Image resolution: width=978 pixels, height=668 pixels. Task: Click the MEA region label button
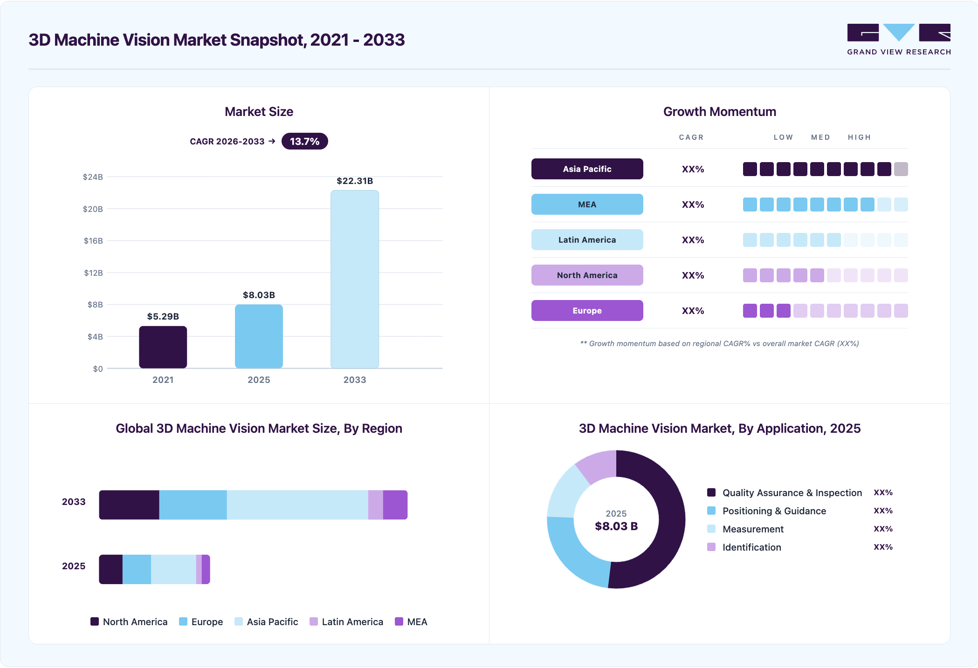[587, 204]
